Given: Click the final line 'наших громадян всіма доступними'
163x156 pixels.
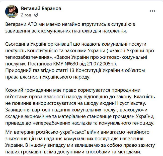Looking at the screenshot, I should [x=73, y=152].
